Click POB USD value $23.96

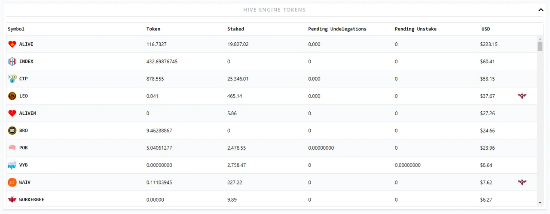tap(488, 148)
